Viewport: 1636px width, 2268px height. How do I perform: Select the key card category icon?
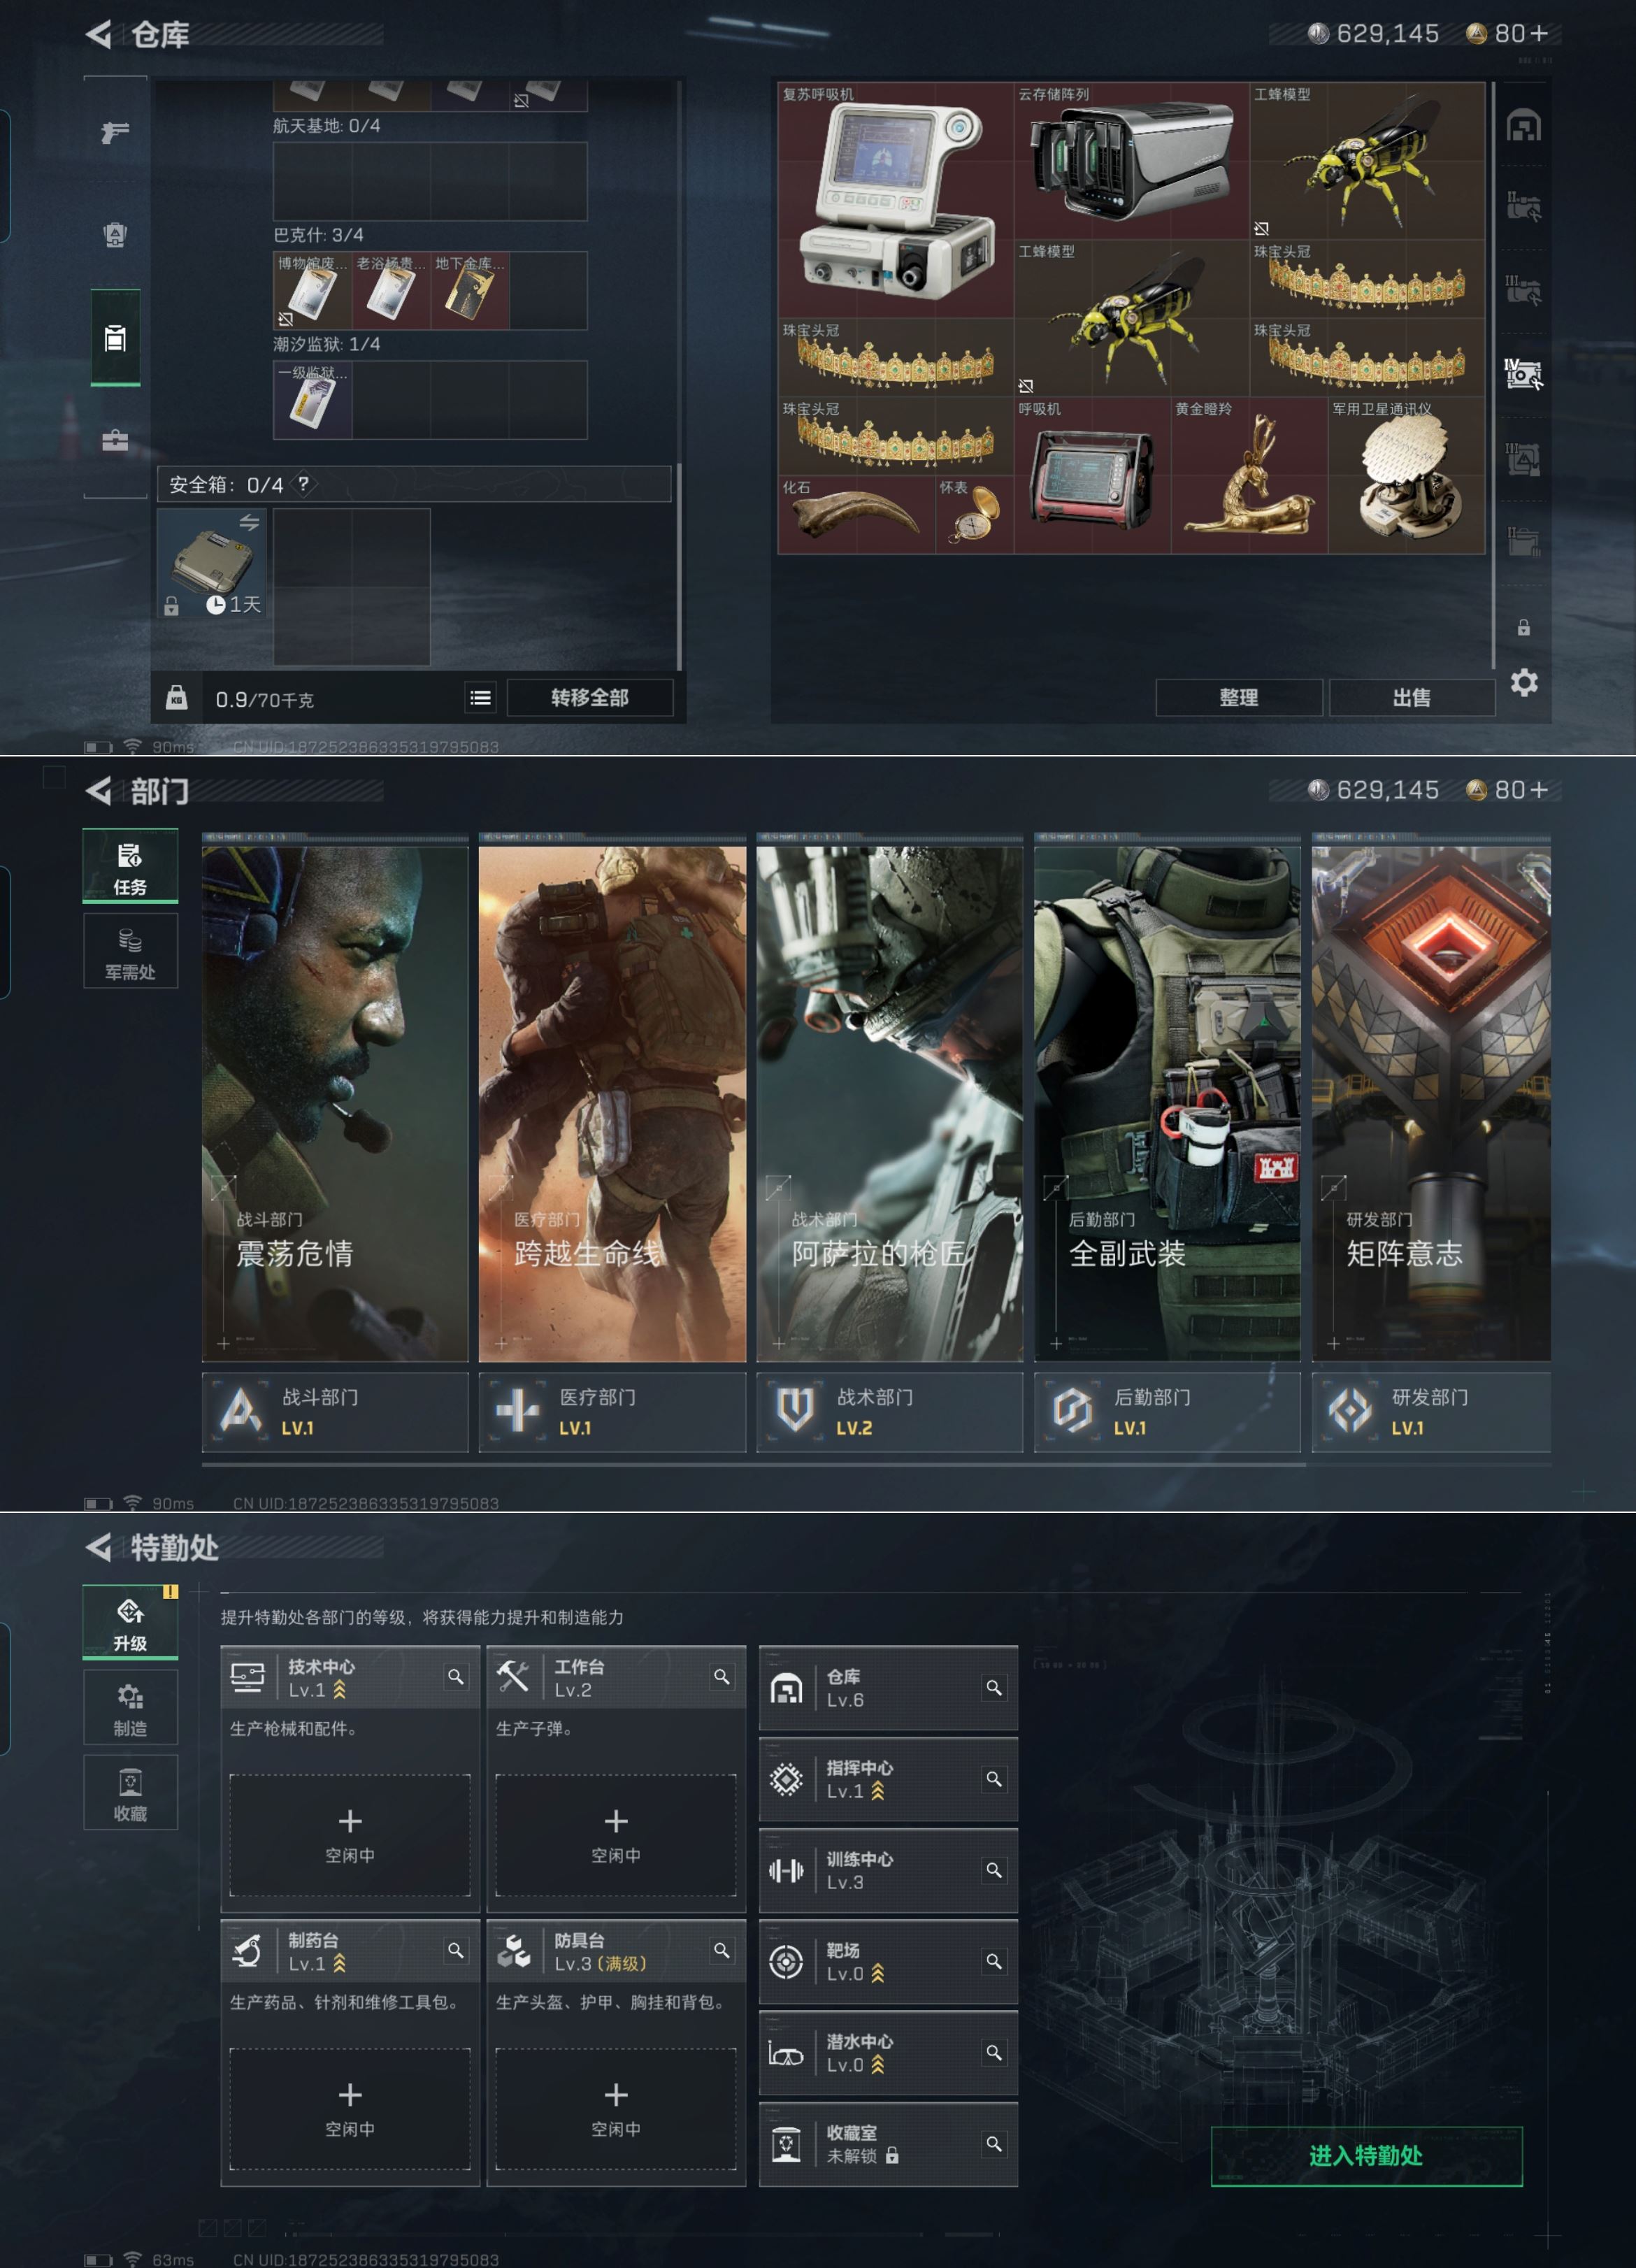(115, 338)
